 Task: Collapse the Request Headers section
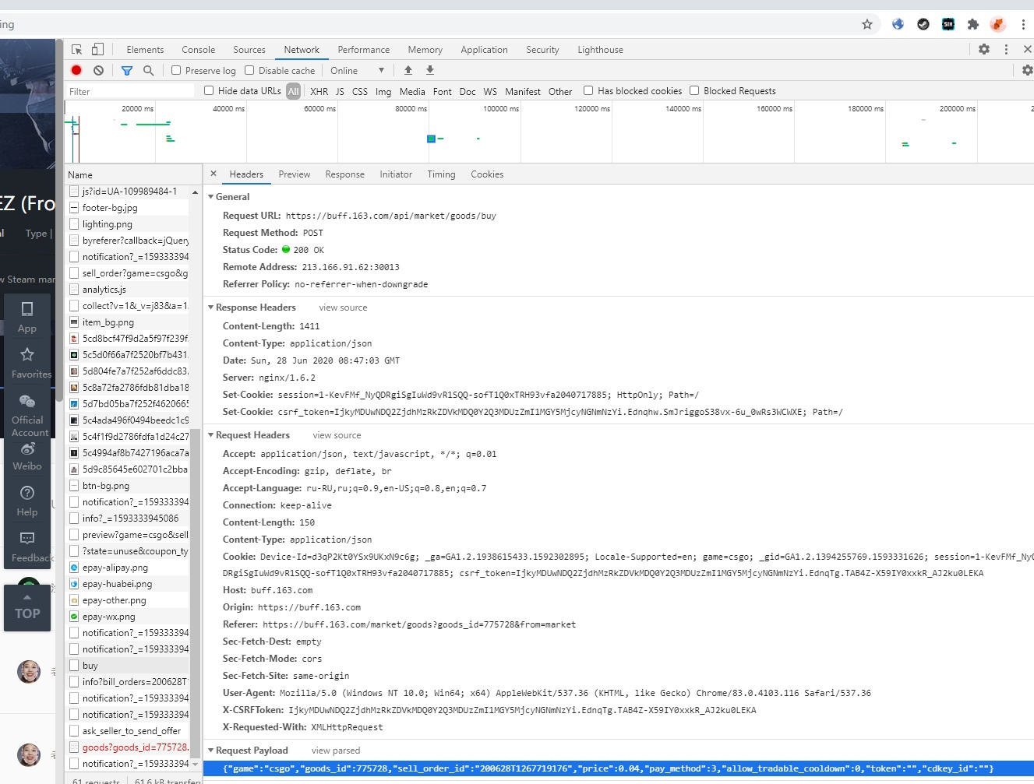[x=211, y=435]
